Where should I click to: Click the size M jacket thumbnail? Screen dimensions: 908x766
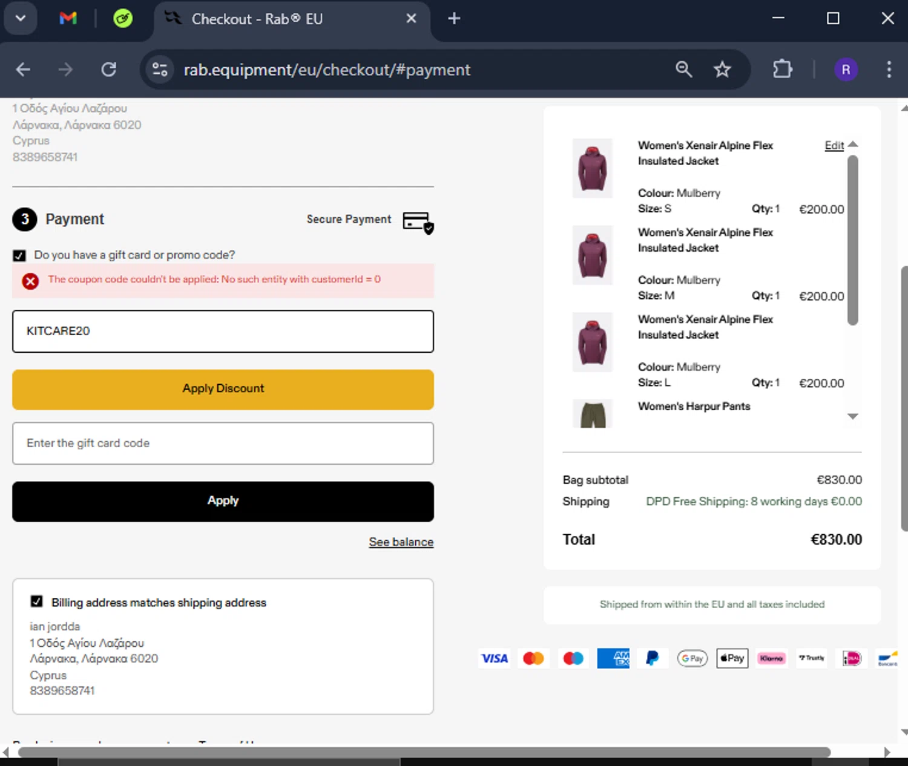(593, 255)
